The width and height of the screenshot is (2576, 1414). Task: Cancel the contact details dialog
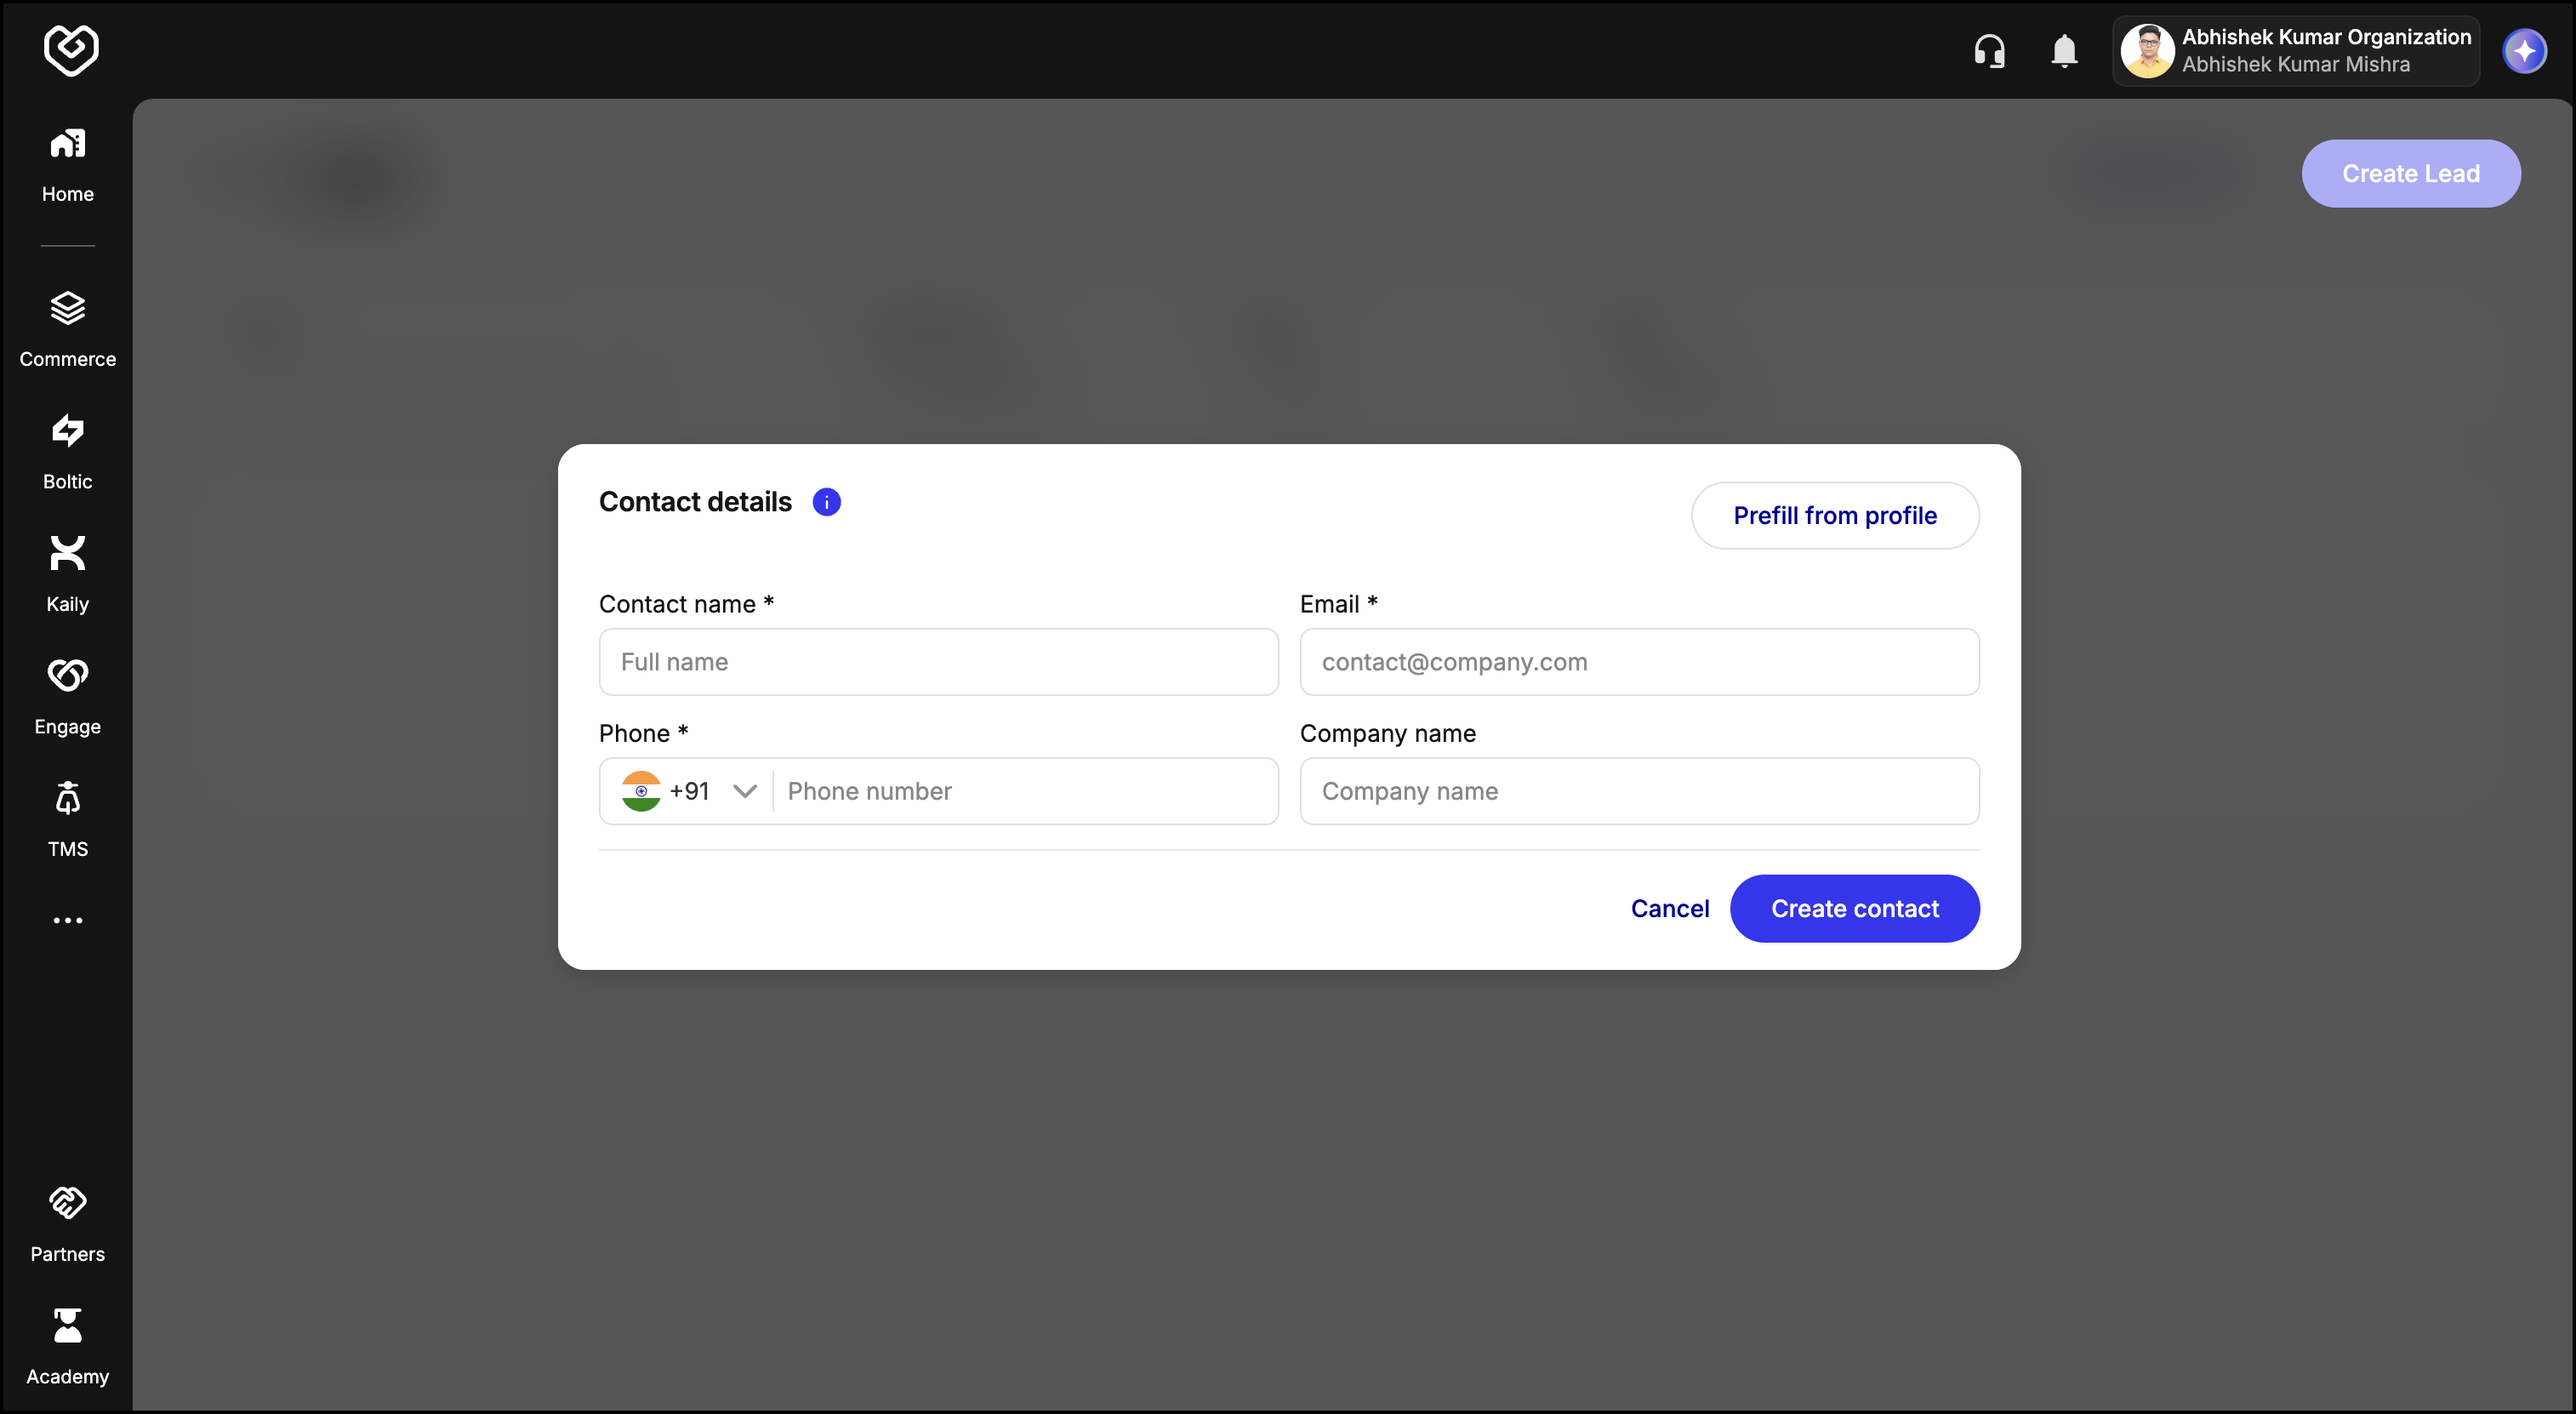(1669, 908)
